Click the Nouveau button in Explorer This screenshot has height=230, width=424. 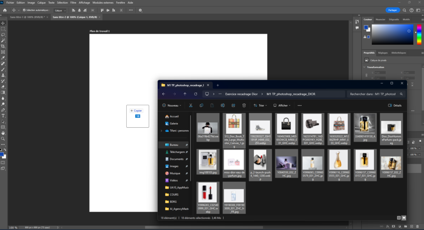(x=171, y=105)
